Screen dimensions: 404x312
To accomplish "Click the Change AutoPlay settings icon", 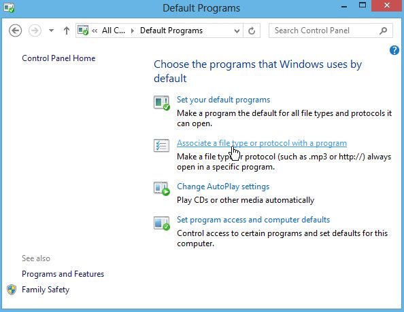I will pos(162,189).
